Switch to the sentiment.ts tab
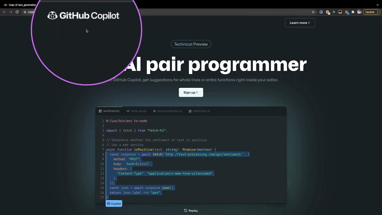382x215 pixels. click(x=109, y=111)
